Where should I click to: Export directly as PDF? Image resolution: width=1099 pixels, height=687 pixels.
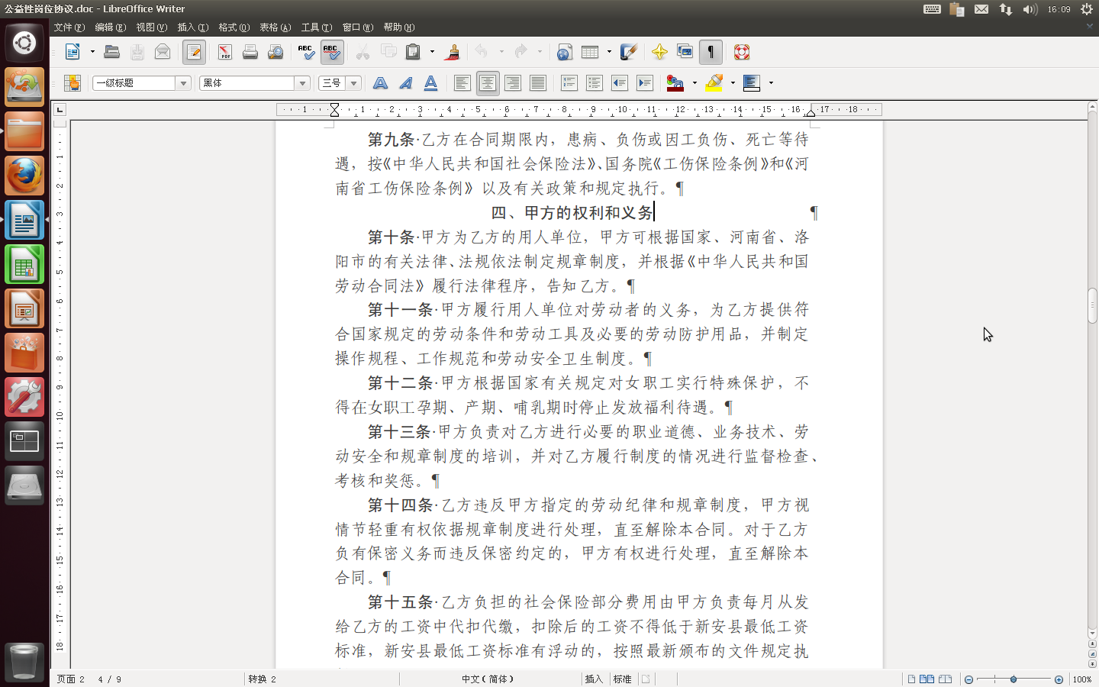click(x=224, y=52)
